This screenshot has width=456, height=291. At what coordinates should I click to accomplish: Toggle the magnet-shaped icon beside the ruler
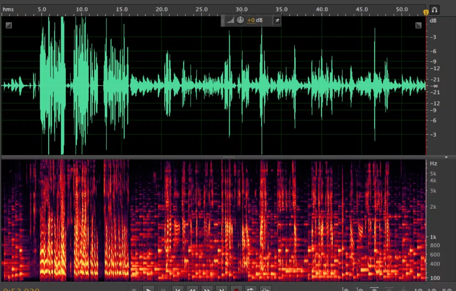(x=434, y=10)
